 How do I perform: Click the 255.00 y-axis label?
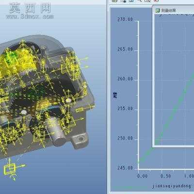point(125,108)
